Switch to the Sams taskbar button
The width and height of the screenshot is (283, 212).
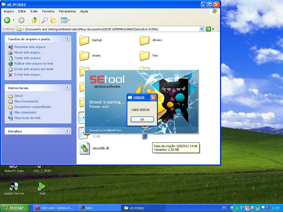[x=99, y=208]
